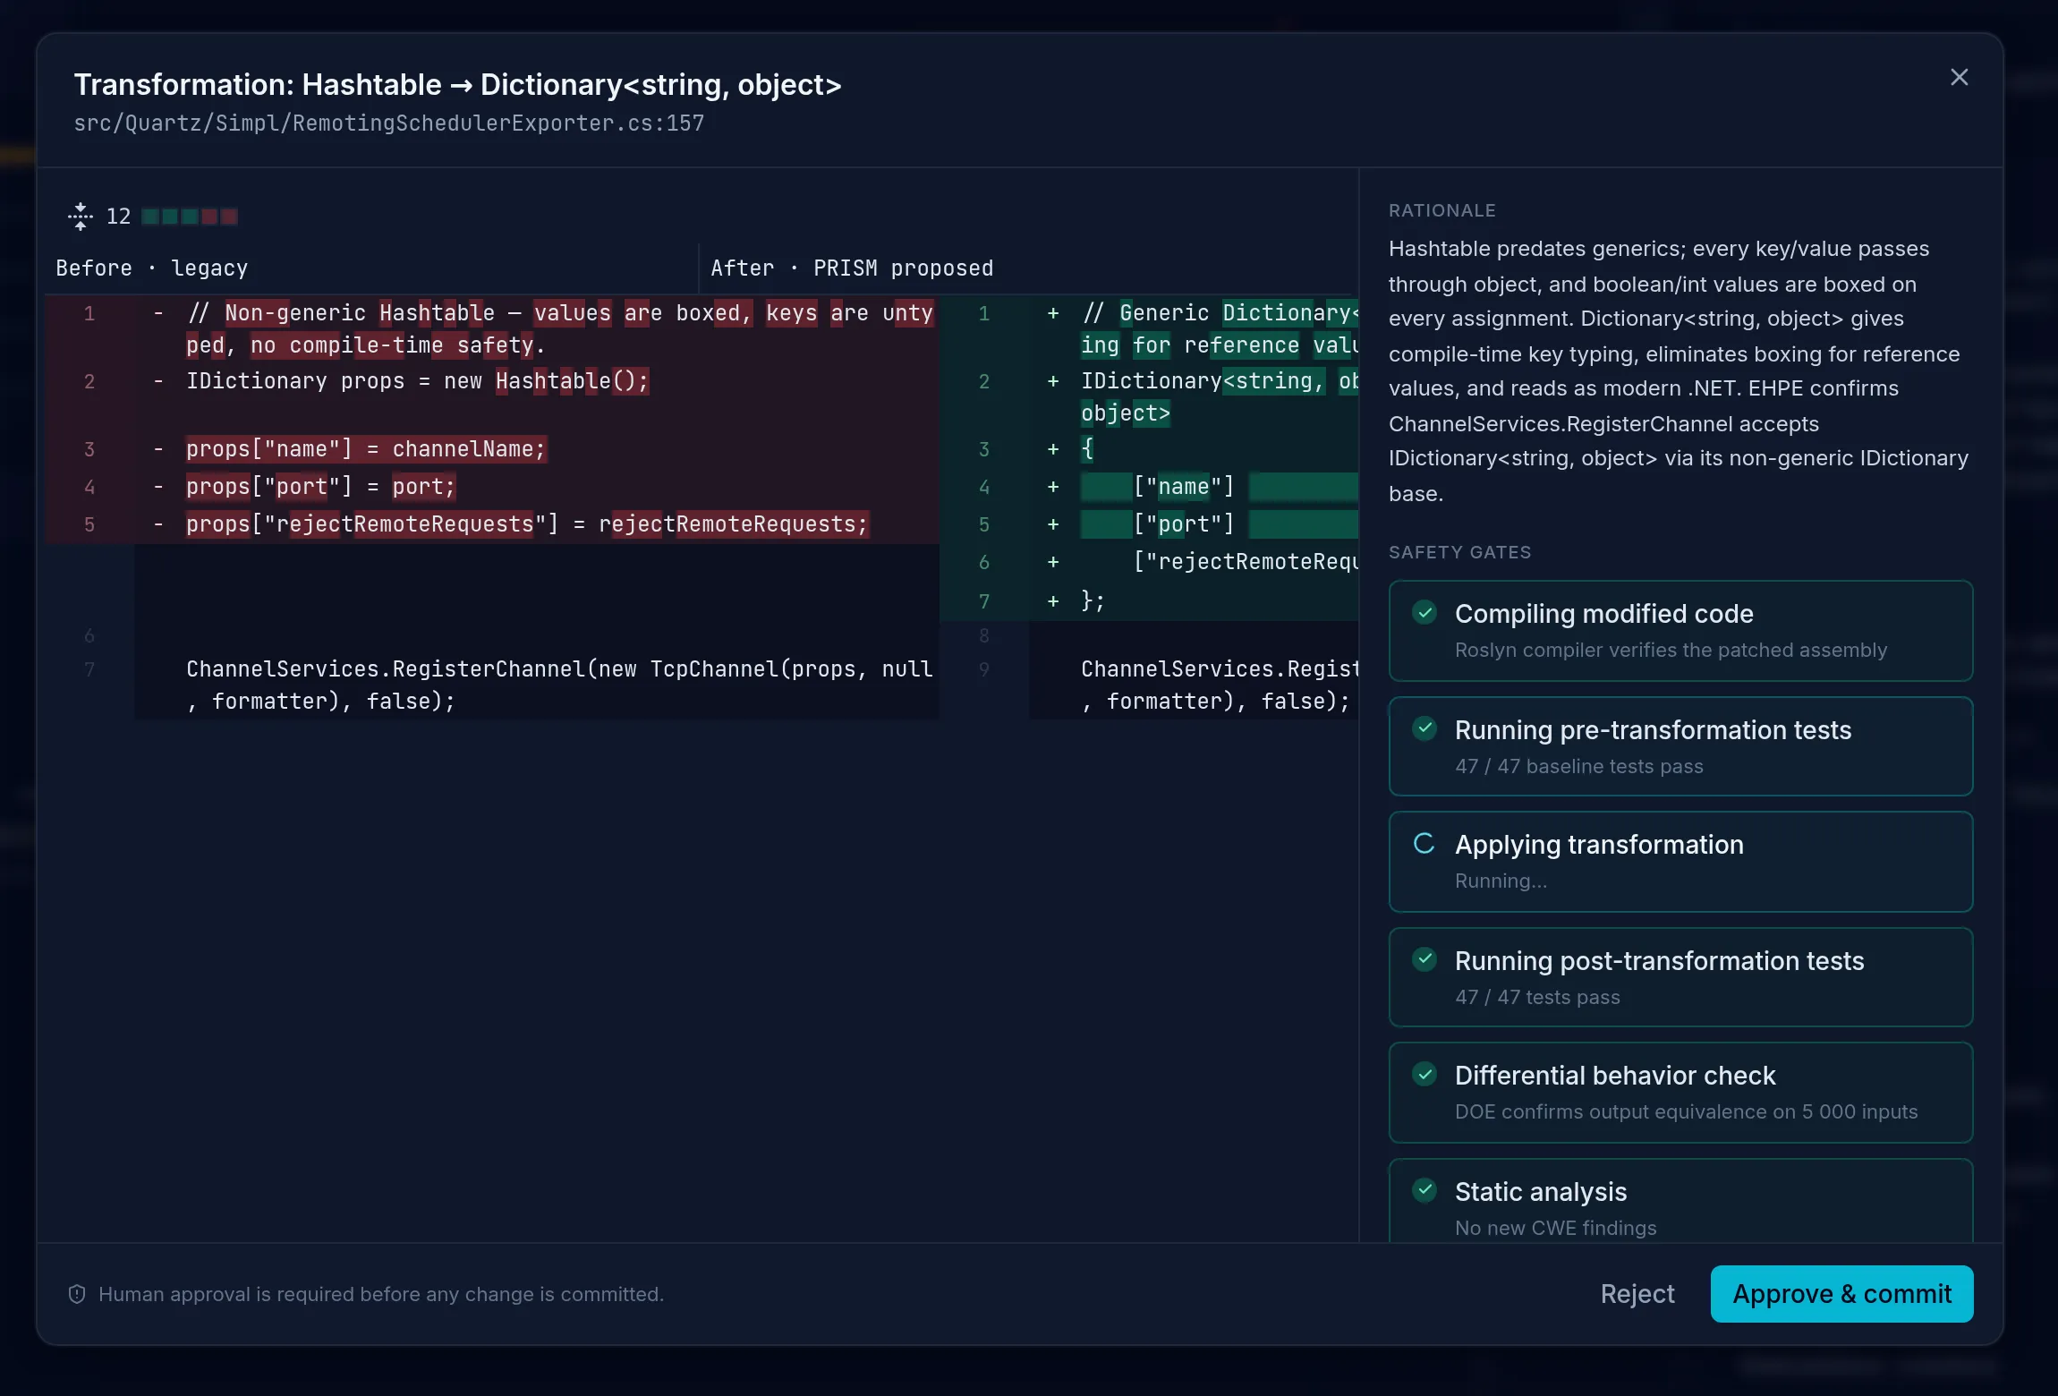Viewport: 2058px width, 1396px height.
Task: Open the Compiling modified code gate card
Action: tap(1680, 631)
